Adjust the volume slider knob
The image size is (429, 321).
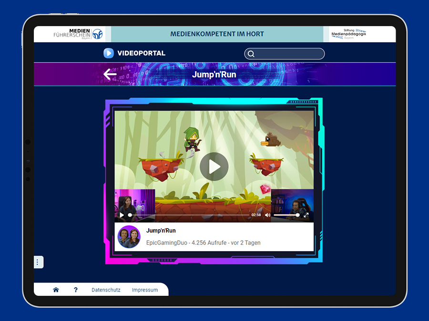pos(297,215)
